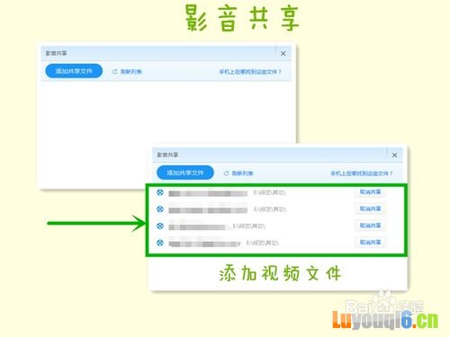Click the video file icon in the second row
Image resolution: width=450 pixels, height=337 pixels.
click(x=160, y=209)
